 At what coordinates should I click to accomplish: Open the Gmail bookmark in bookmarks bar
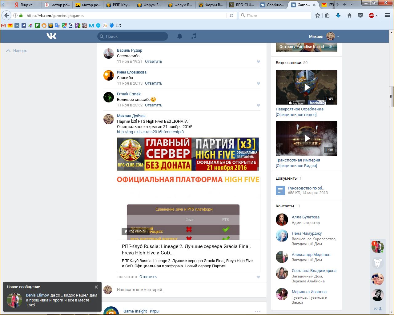3,26
